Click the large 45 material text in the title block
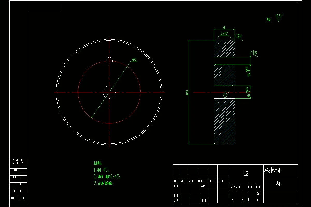The image size is (311, 207). 246,174
